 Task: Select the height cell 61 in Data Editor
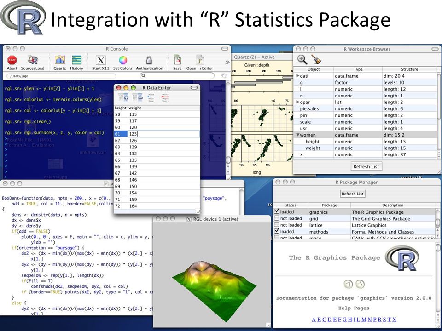coord(121,134)
